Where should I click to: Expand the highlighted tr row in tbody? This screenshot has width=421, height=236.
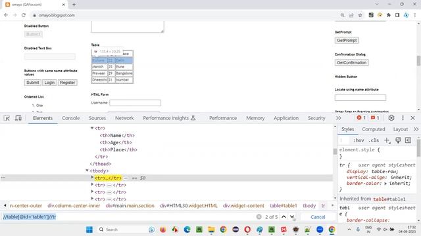coord(92,178)
